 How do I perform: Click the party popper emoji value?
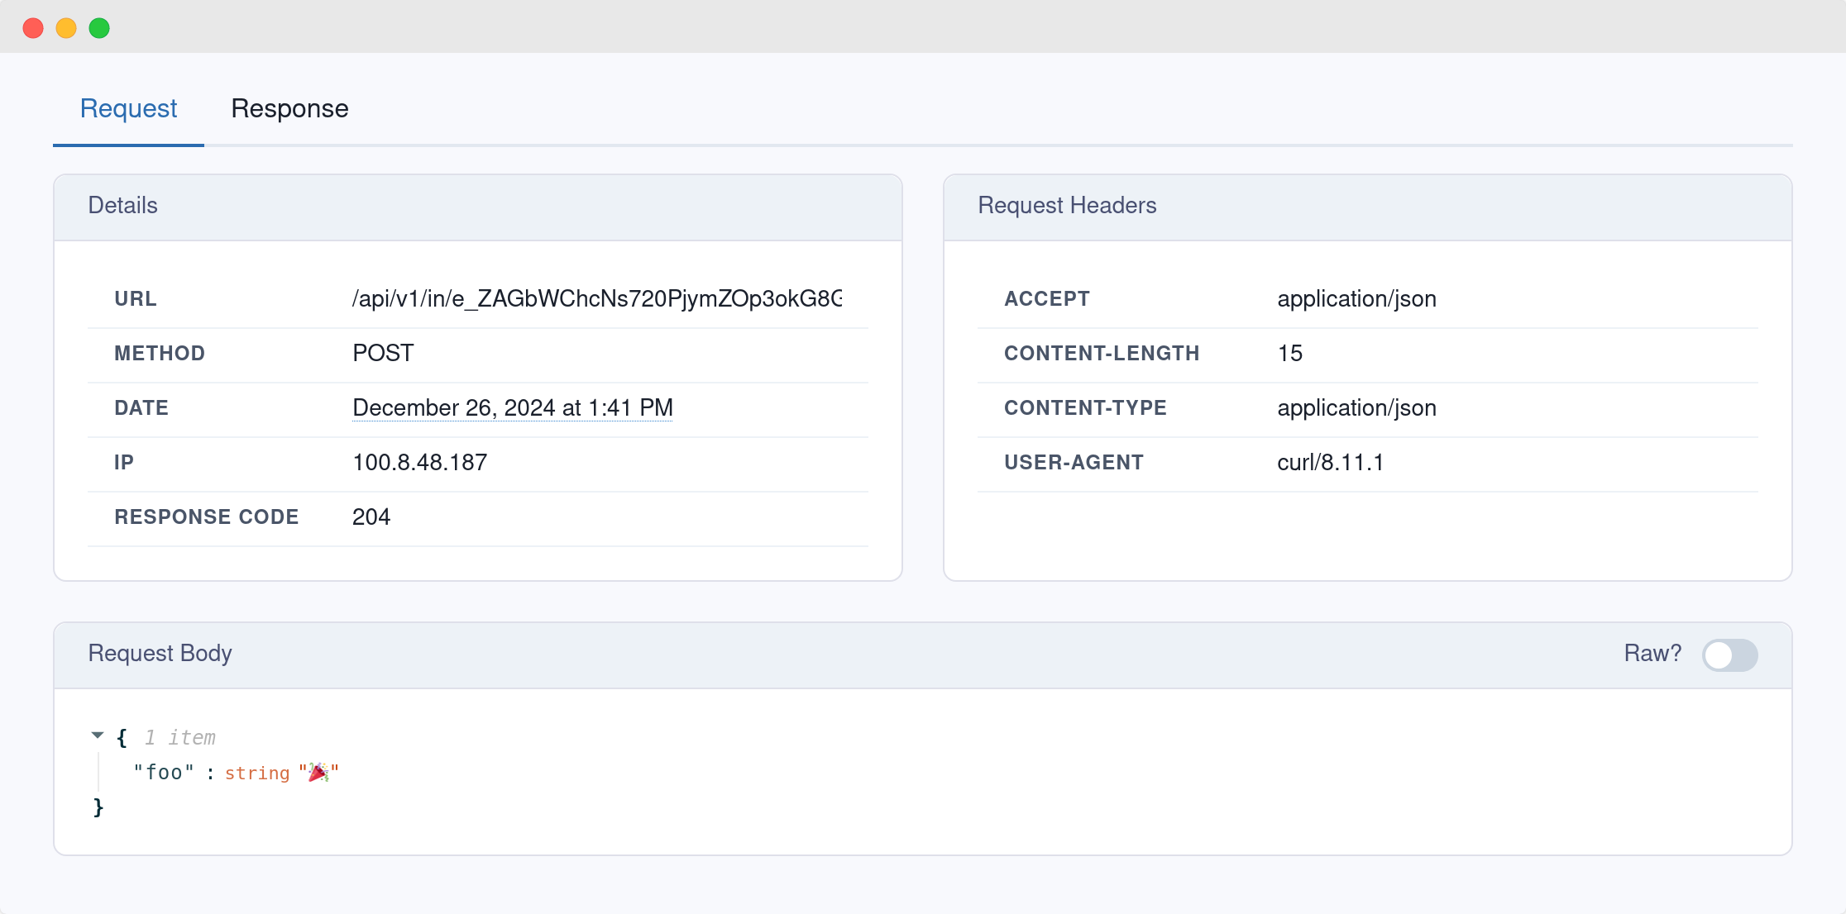click(318, 773)
